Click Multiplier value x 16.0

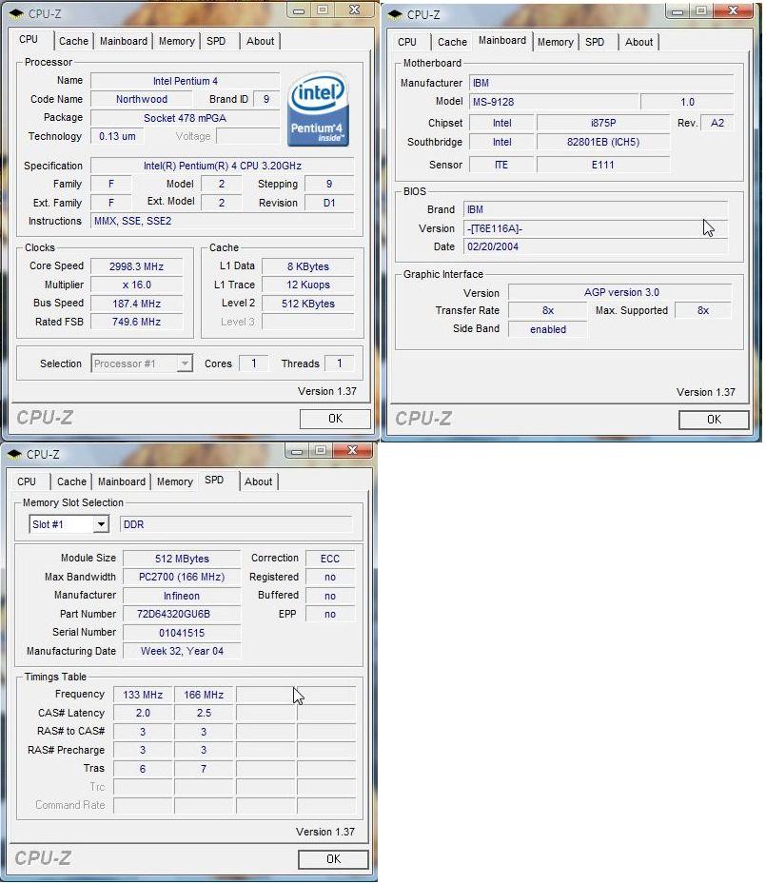coord(136,285)
